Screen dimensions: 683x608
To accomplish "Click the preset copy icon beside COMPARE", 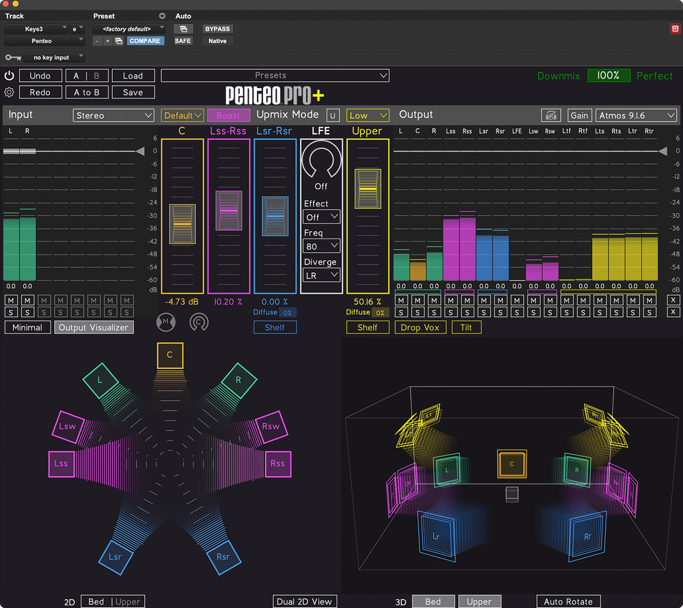I will coord(118,40).
